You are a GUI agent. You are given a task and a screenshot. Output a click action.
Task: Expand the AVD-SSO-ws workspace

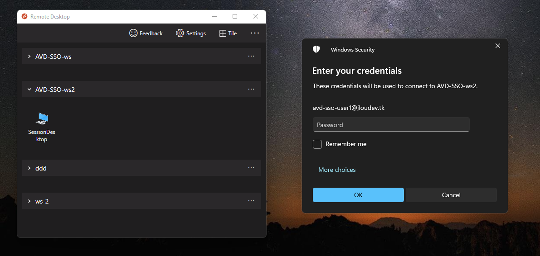tap(29, 57)
